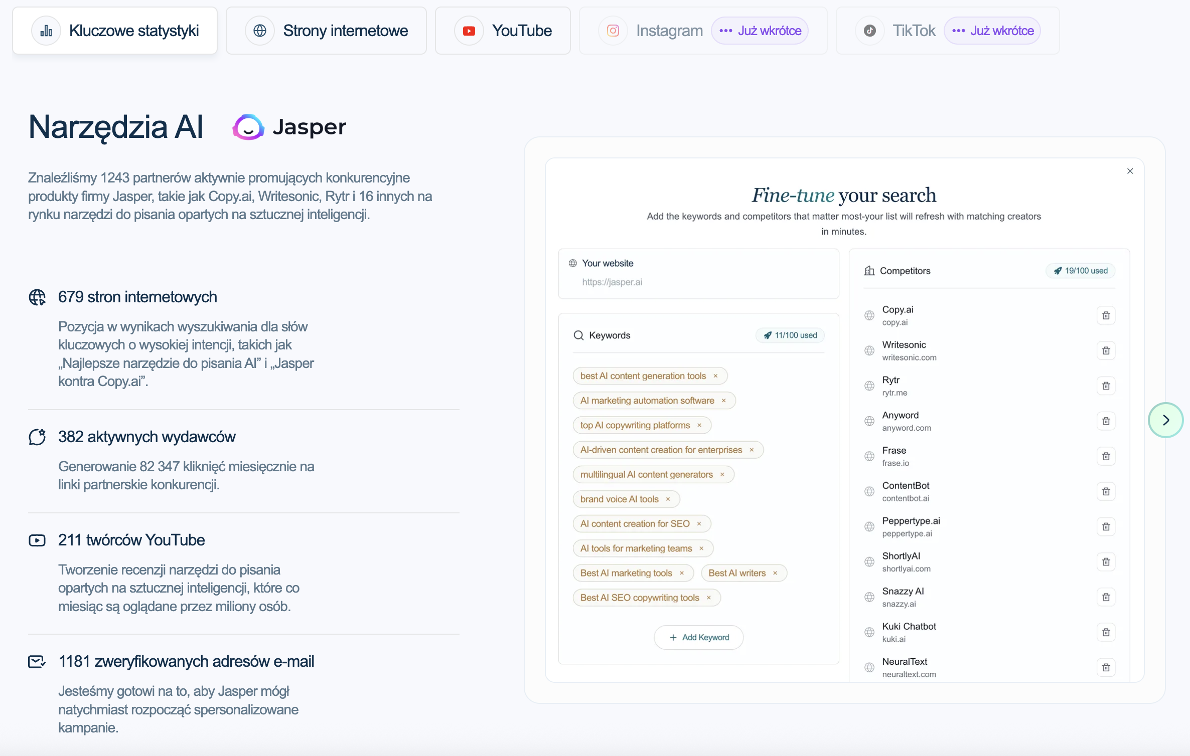The width and height of the screenshot is (1190, 756).
Task: Remove 'Best AI writers' keyword with x
Action: [775, 573]
